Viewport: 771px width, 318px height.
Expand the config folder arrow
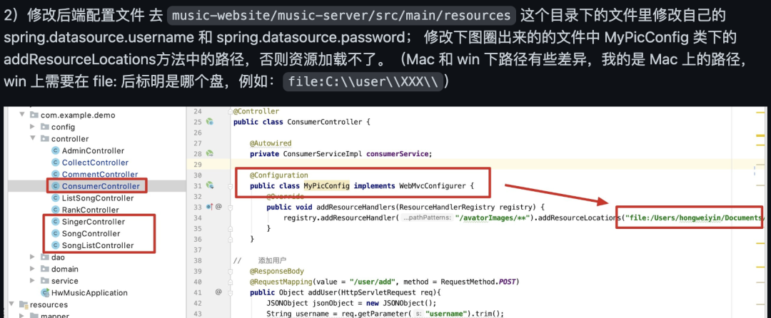32,127
